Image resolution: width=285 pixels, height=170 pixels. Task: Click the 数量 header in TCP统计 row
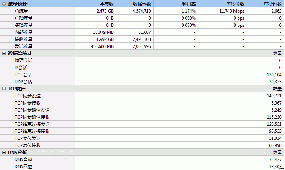click(277, 89)
